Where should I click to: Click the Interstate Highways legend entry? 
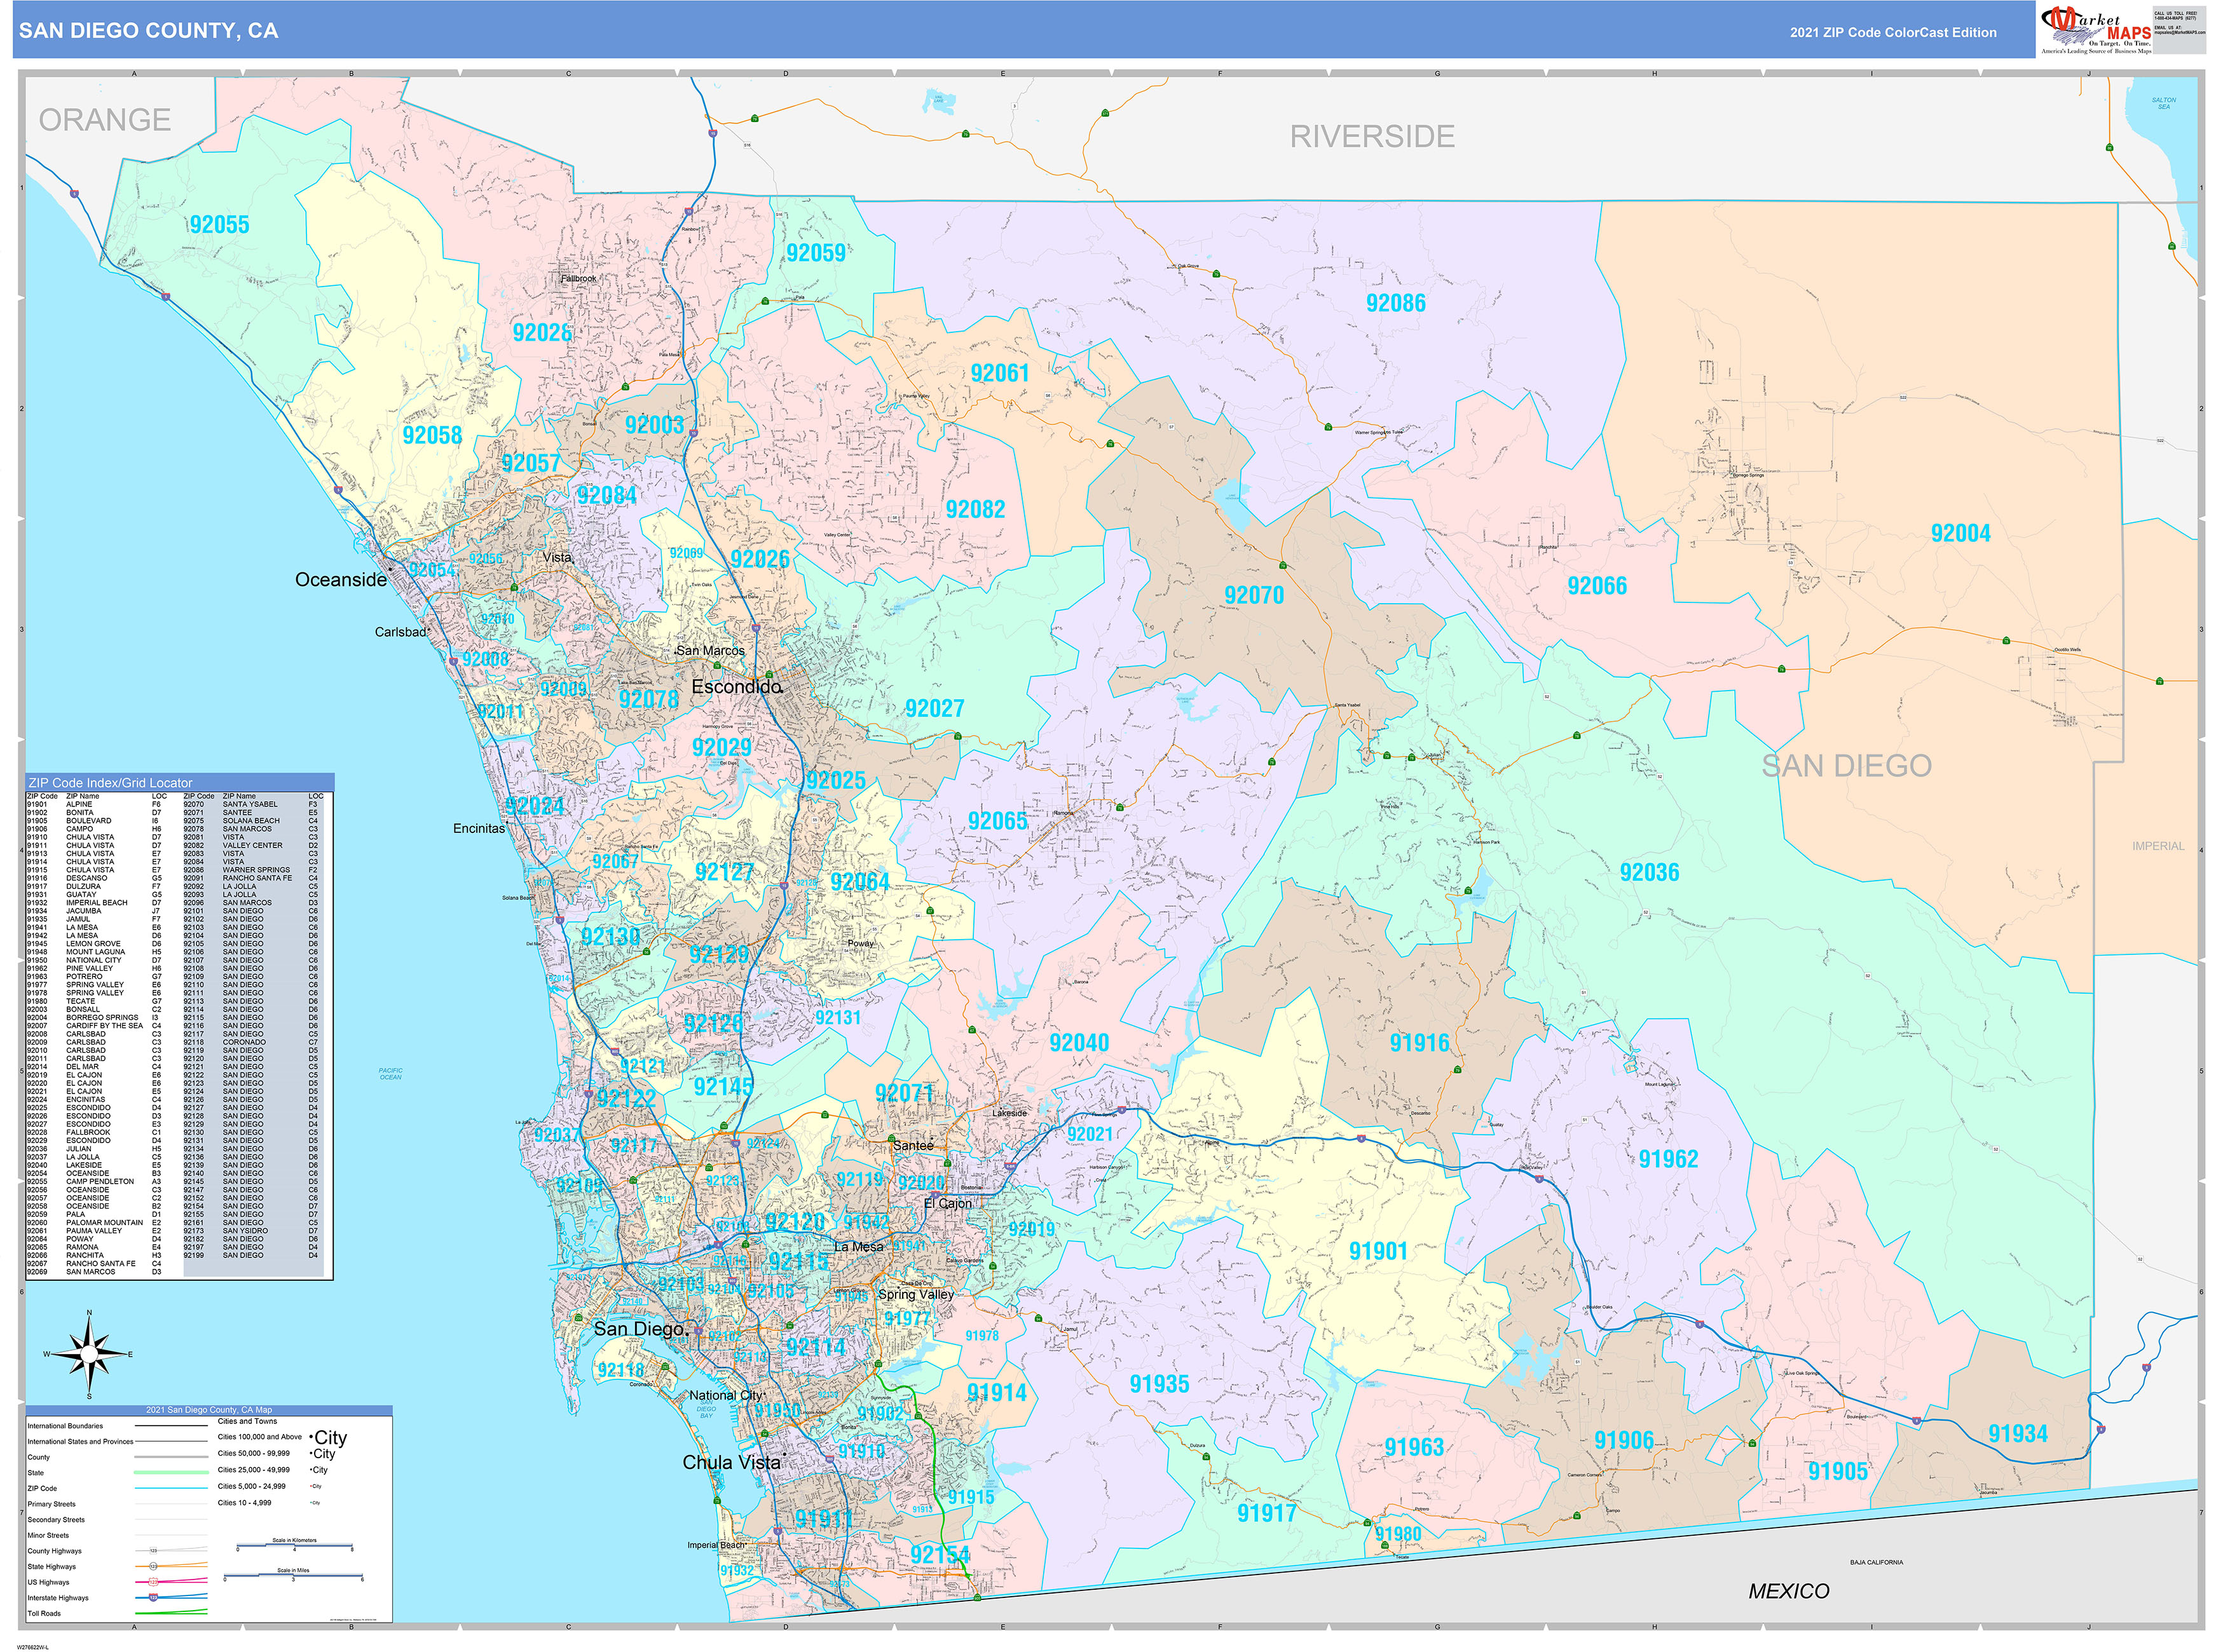click(x=118, y=1598)
